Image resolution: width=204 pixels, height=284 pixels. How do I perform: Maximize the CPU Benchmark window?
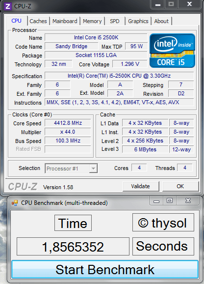coord(170,200)
